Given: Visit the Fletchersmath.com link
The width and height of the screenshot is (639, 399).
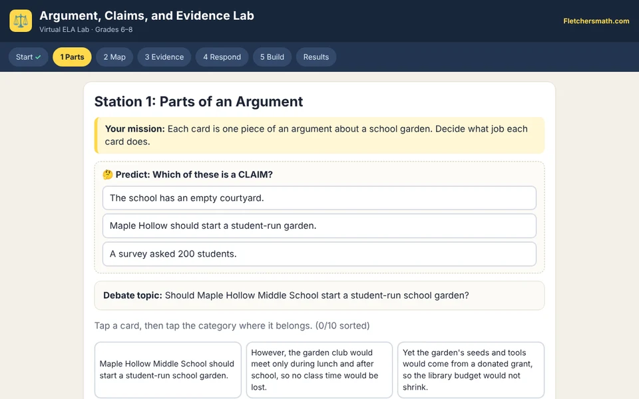Looking at the screenshot, I should [x=596, y=21].
